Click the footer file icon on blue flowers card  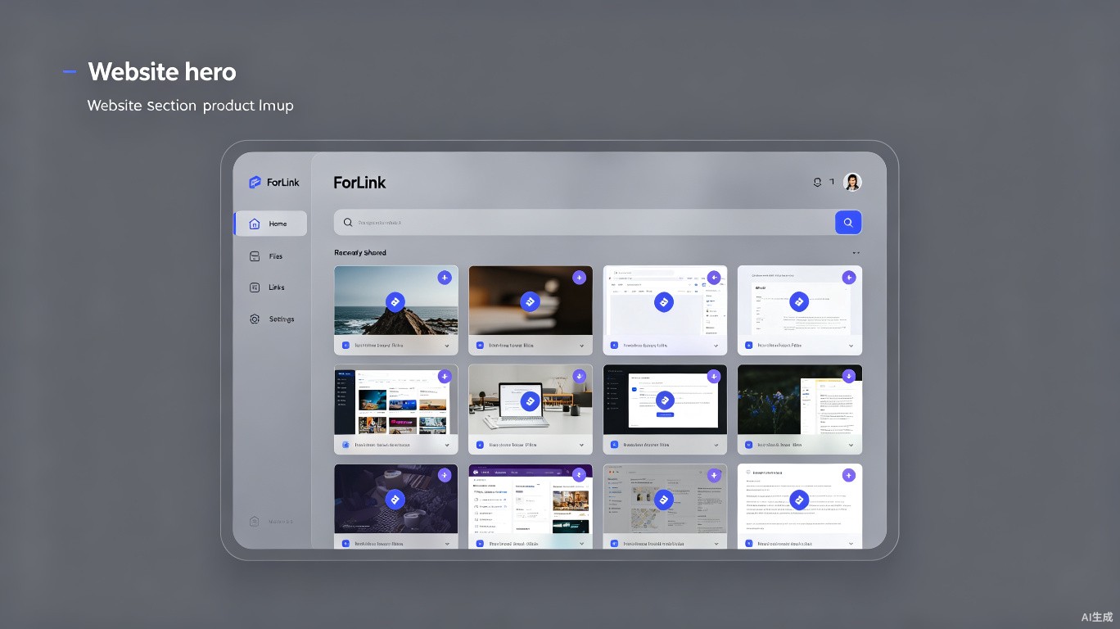748,445
